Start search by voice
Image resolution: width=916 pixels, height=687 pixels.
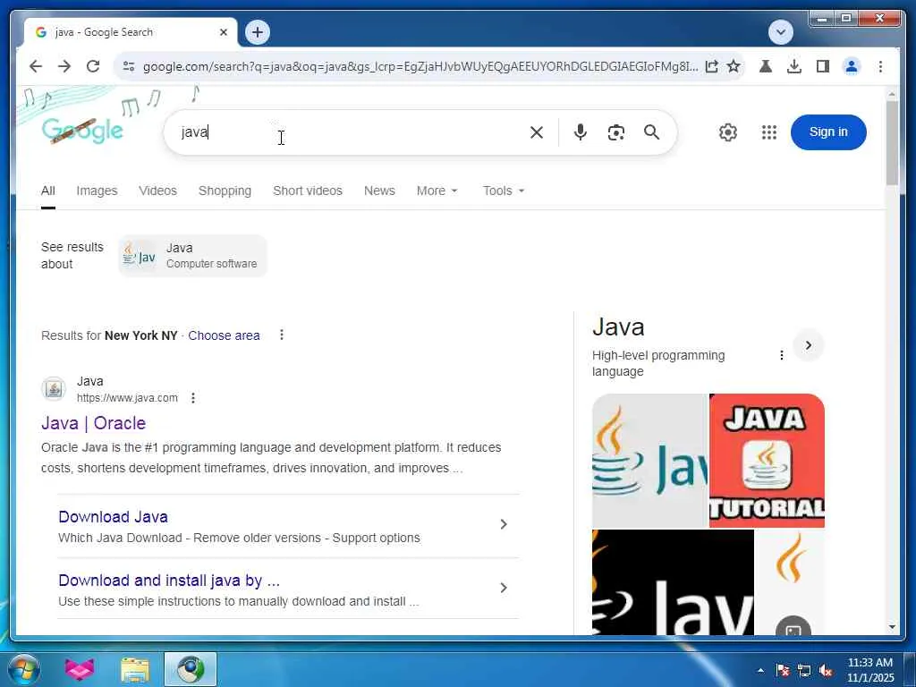[x=580, y=132]
